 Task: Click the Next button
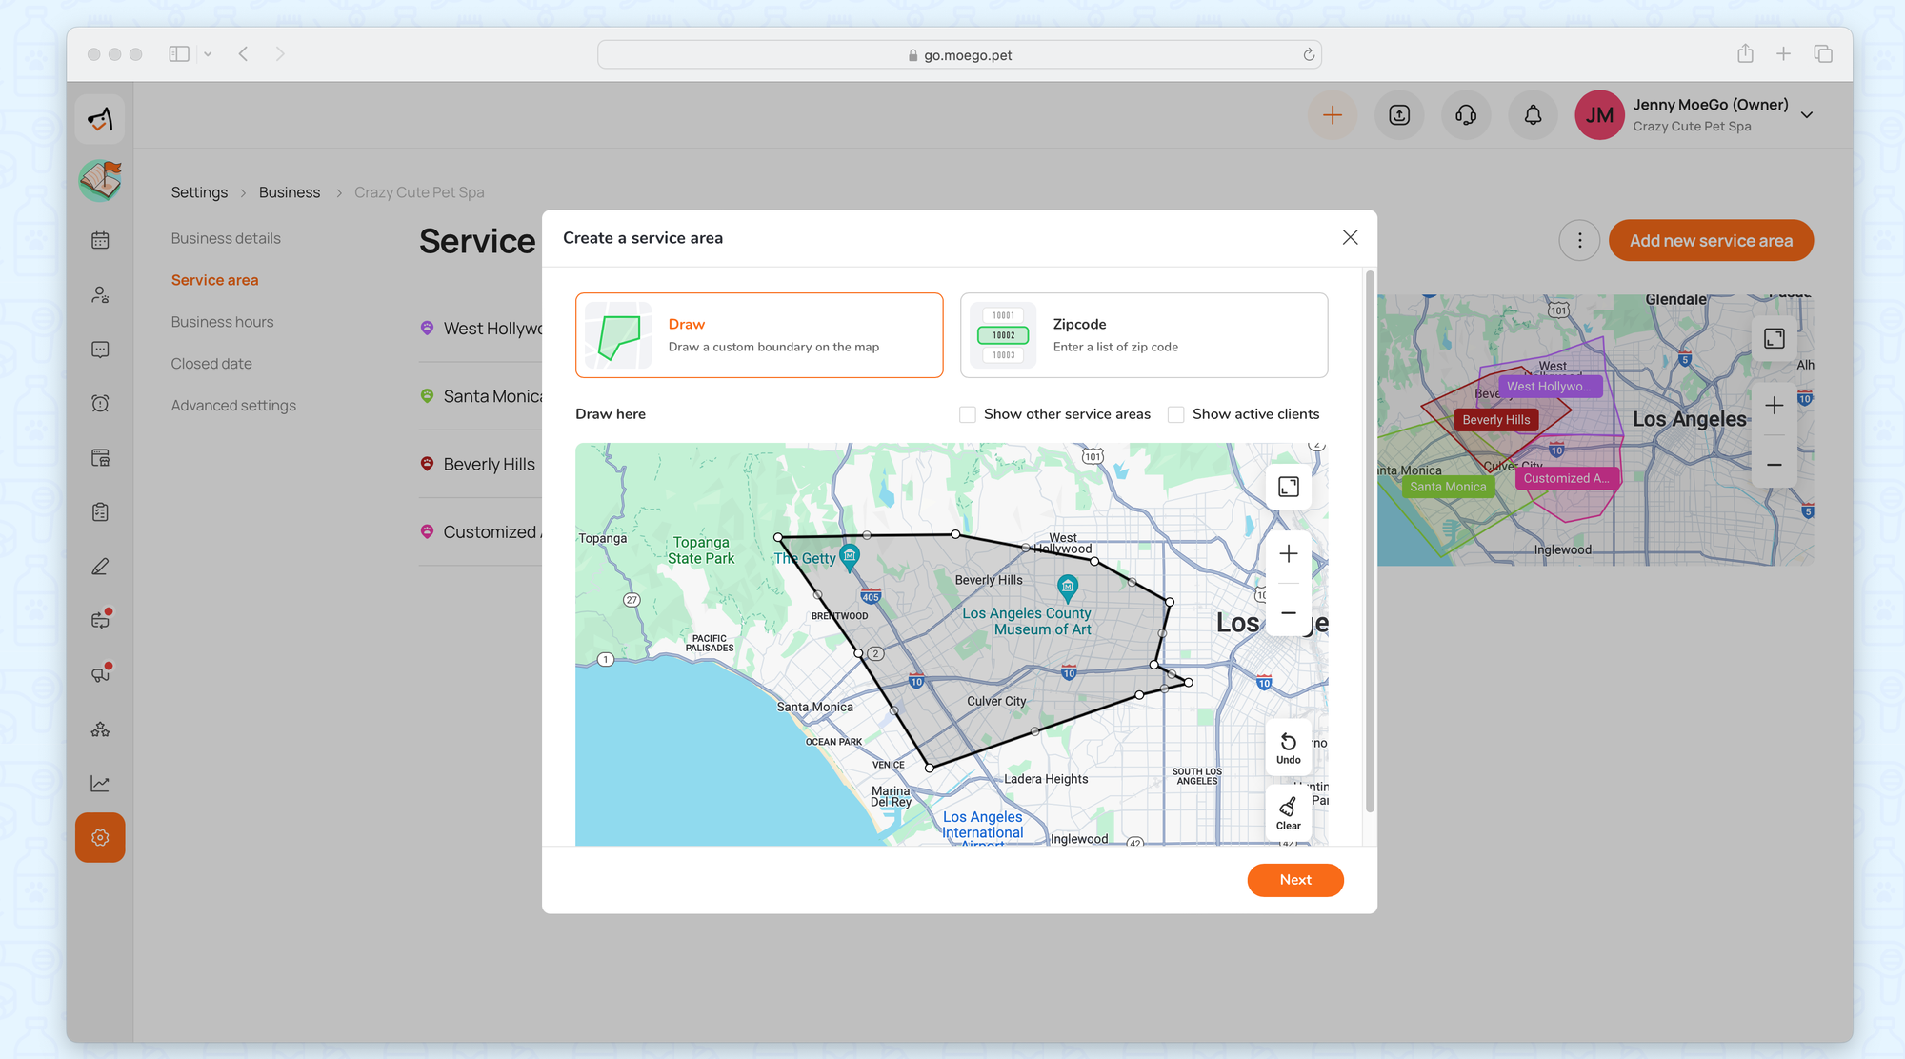pyautogui.click(x=1294, y=880)
